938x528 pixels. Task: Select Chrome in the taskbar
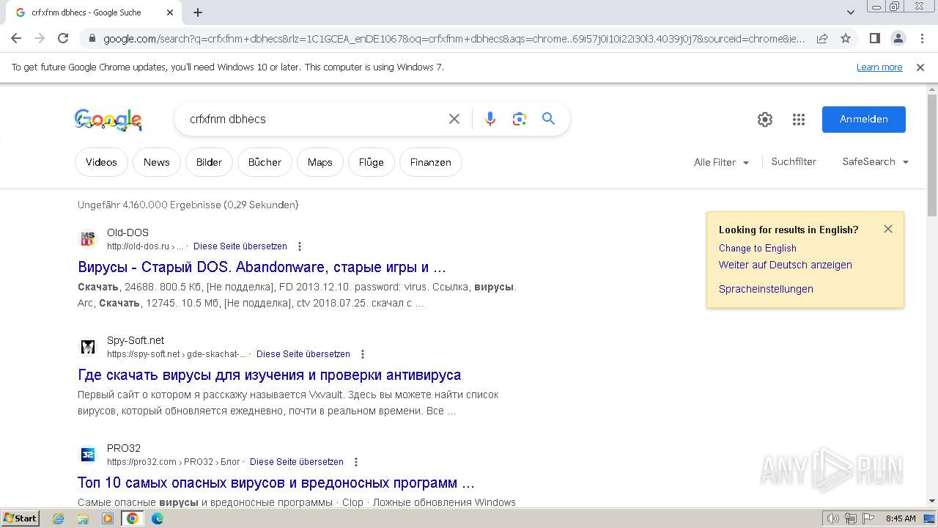[x=132, y=518]
